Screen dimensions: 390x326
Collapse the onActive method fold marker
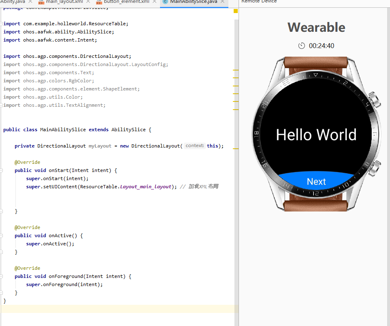tap(1, 236)
